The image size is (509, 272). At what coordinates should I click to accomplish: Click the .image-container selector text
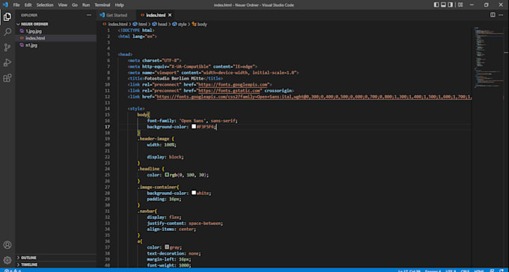coord(157,187)
